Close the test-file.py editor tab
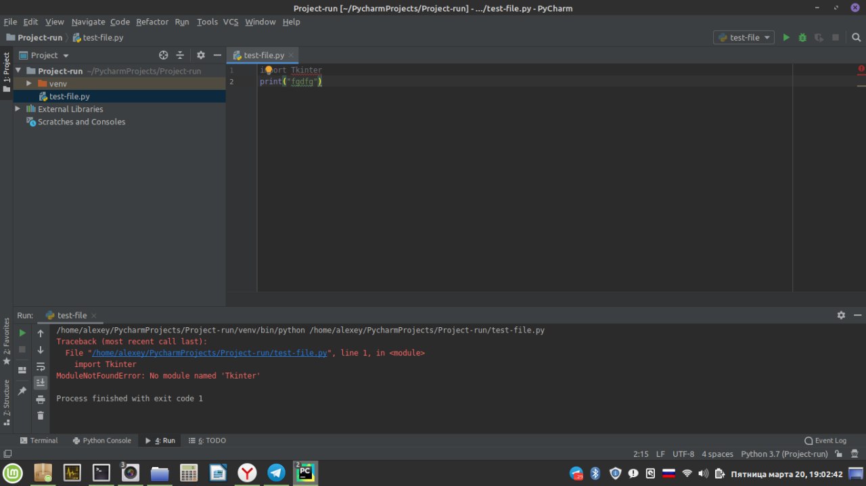The image size is (866, 486). [x=291, y=55]
